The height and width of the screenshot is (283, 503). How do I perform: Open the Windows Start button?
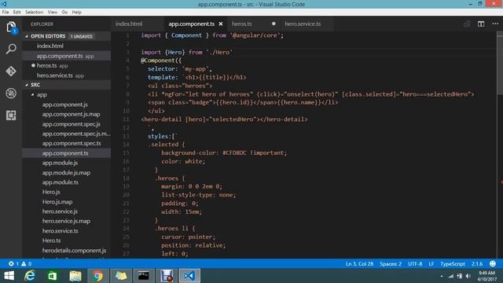[x=9, y=276]
